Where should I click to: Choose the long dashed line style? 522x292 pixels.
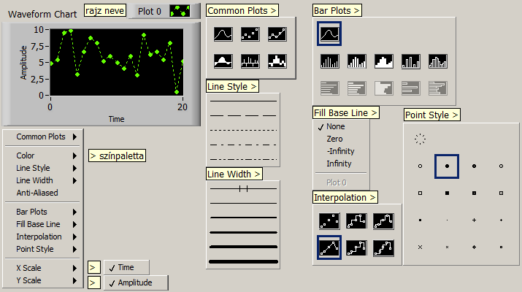point(243,115)
